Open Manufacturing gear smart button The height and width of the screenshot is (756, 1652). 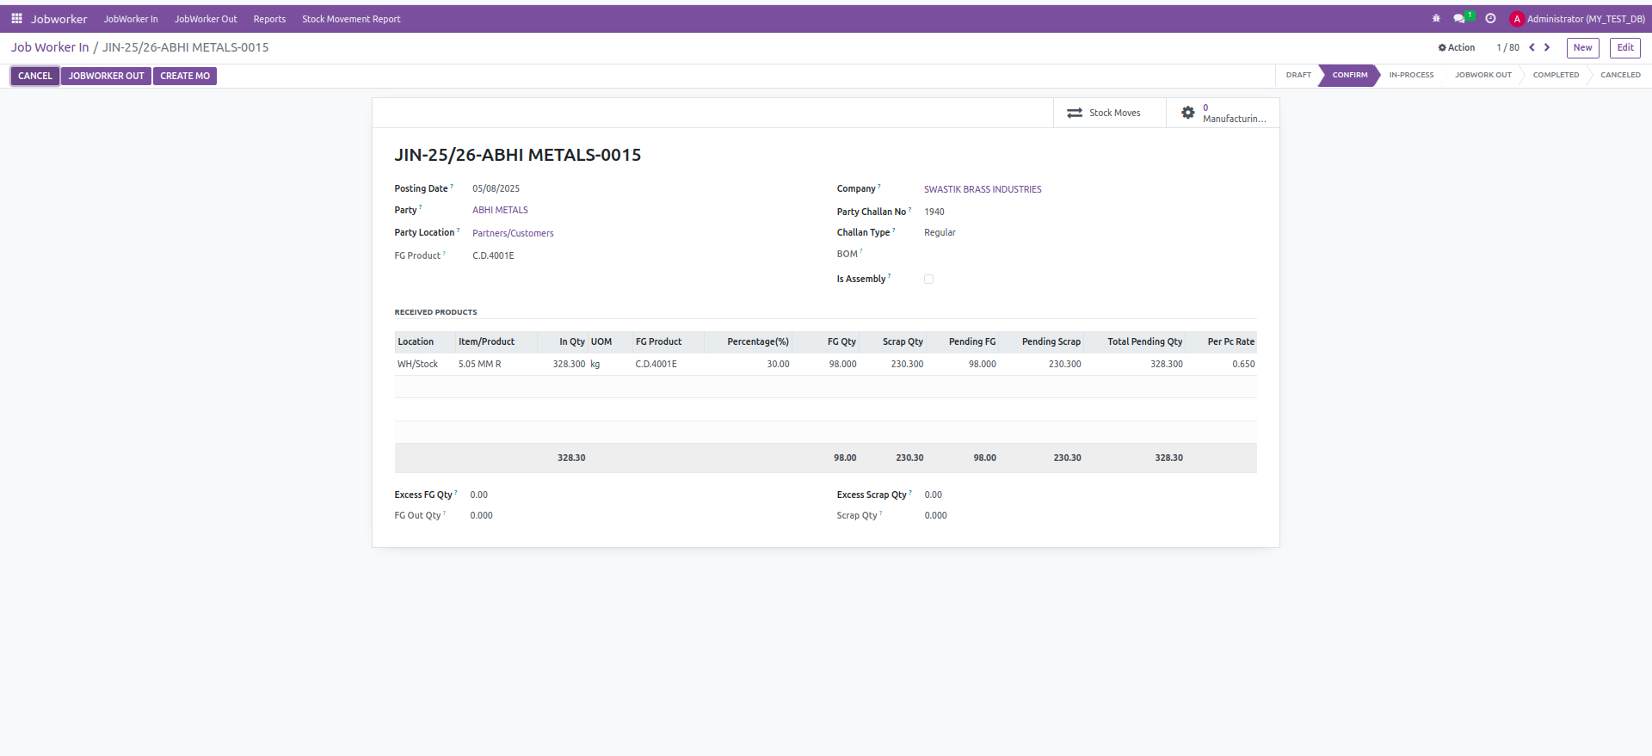[x=1223, y=113]
